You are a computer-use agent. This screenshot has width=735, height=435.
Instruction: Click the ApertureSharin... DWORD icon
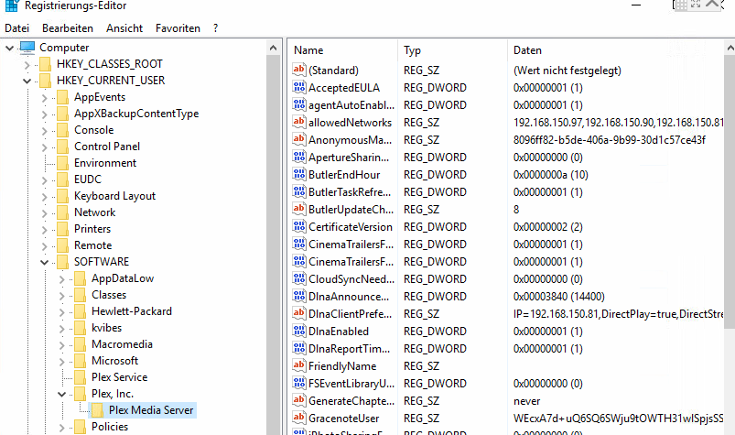pos(298,157)
